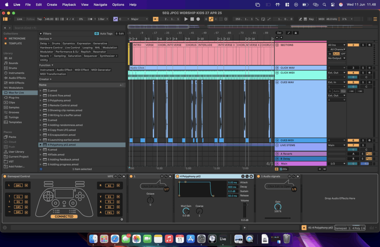Toggle the Key Map Mode switch
The image size is (380, 247).
311,19
